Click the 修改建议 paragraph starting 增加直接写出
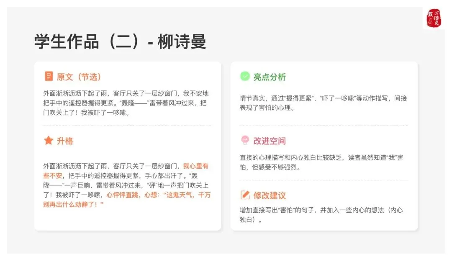 click(321, 214)
